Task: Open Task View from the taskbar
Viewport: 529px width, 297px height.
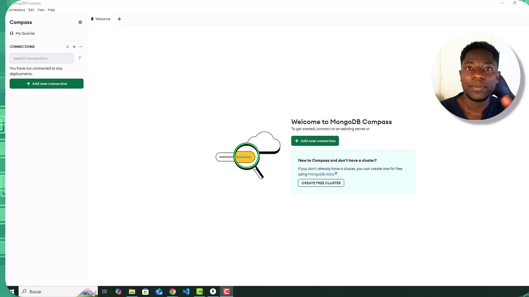Action: (x=104, y=292)
